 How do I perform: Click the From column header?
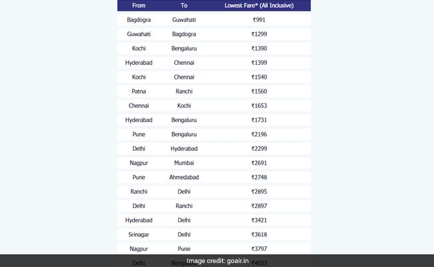click(x=139, y=5)
